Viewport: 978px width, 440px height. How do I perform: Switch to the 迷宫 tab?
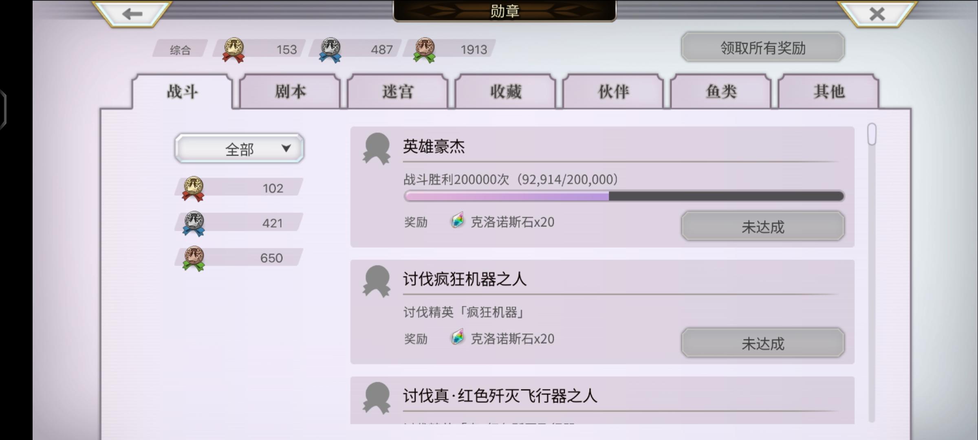click(x=397, y=92)
